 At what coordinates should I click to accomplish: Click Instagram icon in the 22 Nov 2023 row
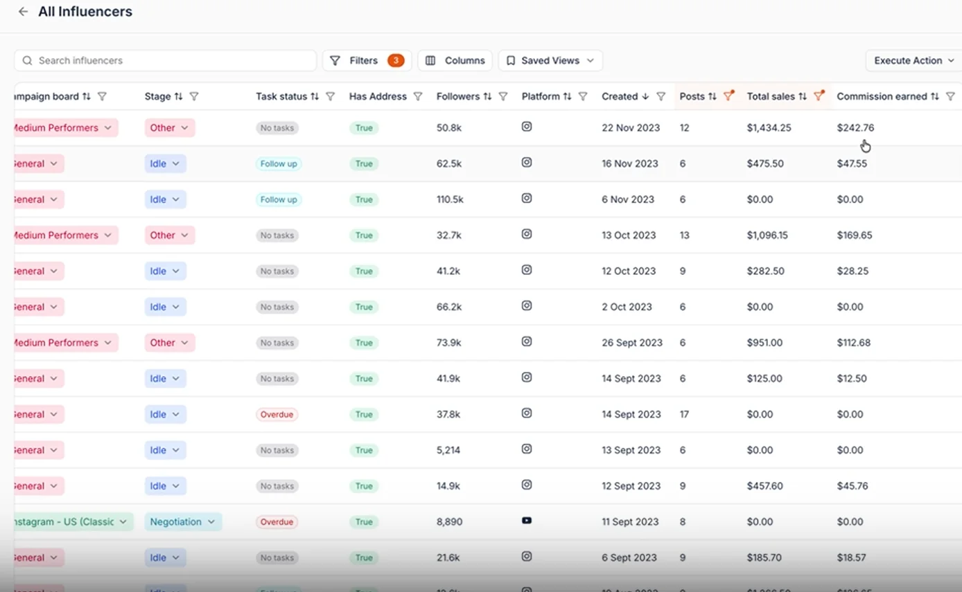point(527,127)
